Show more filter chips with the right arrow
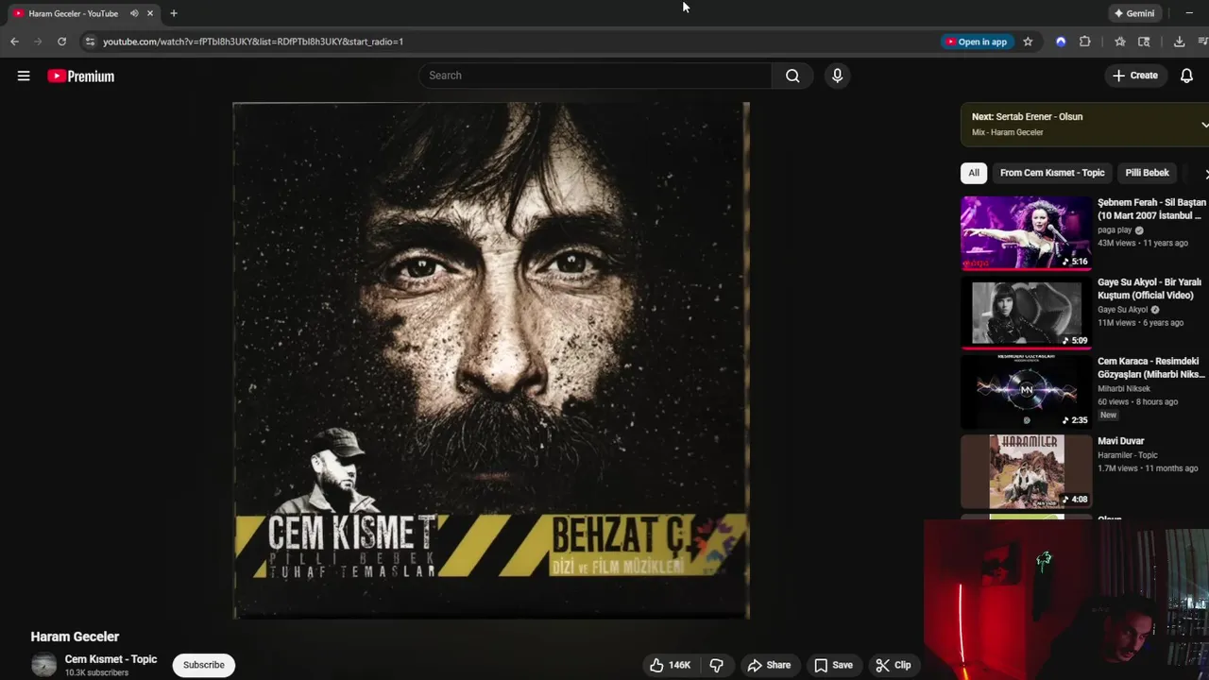This screenshot has width=1209, height=680. coord(1205,174)
